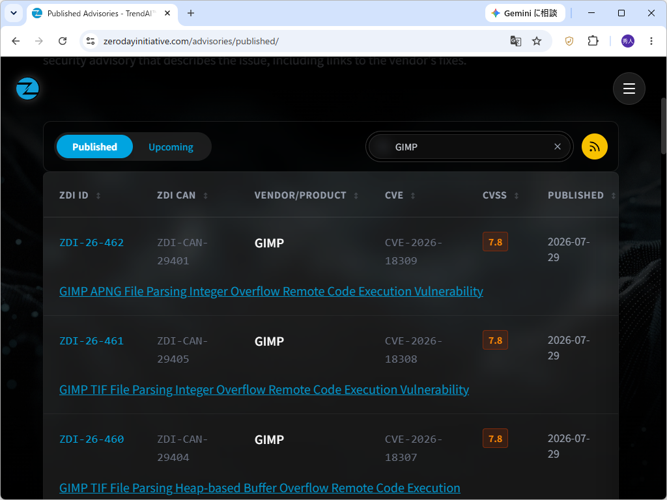Click the Gemini に相談 button
This screenshot has width=667, height=500.
coord(525,13)
